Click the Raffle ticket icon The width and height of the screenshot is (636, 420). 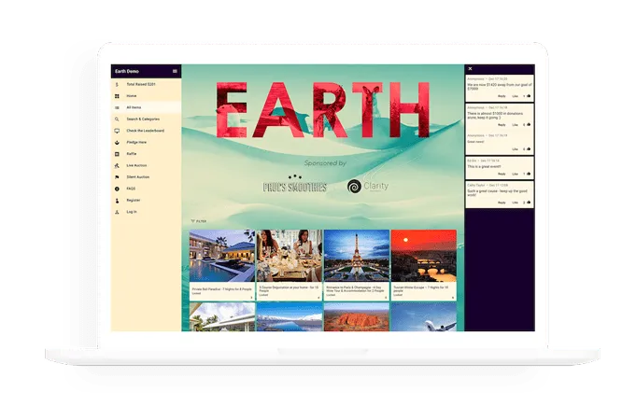point(117,154)
